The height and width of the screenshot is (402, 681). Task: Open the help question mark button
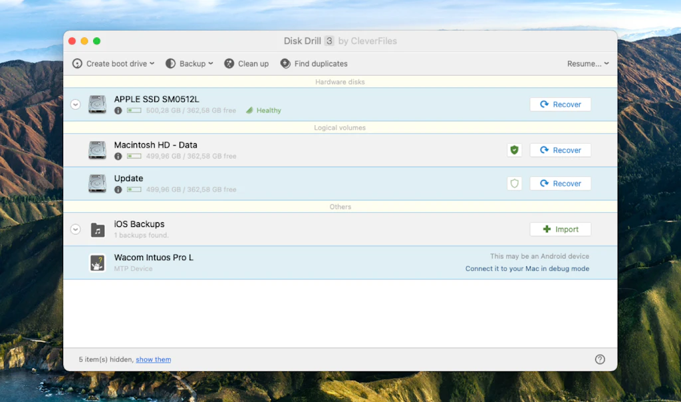600,359
